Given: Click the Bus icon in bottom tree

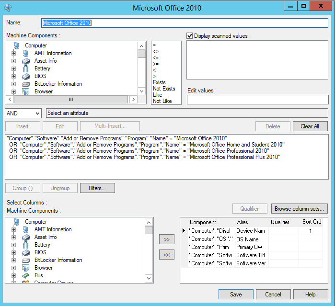Looking at the screenshot, I should [26, 275].
